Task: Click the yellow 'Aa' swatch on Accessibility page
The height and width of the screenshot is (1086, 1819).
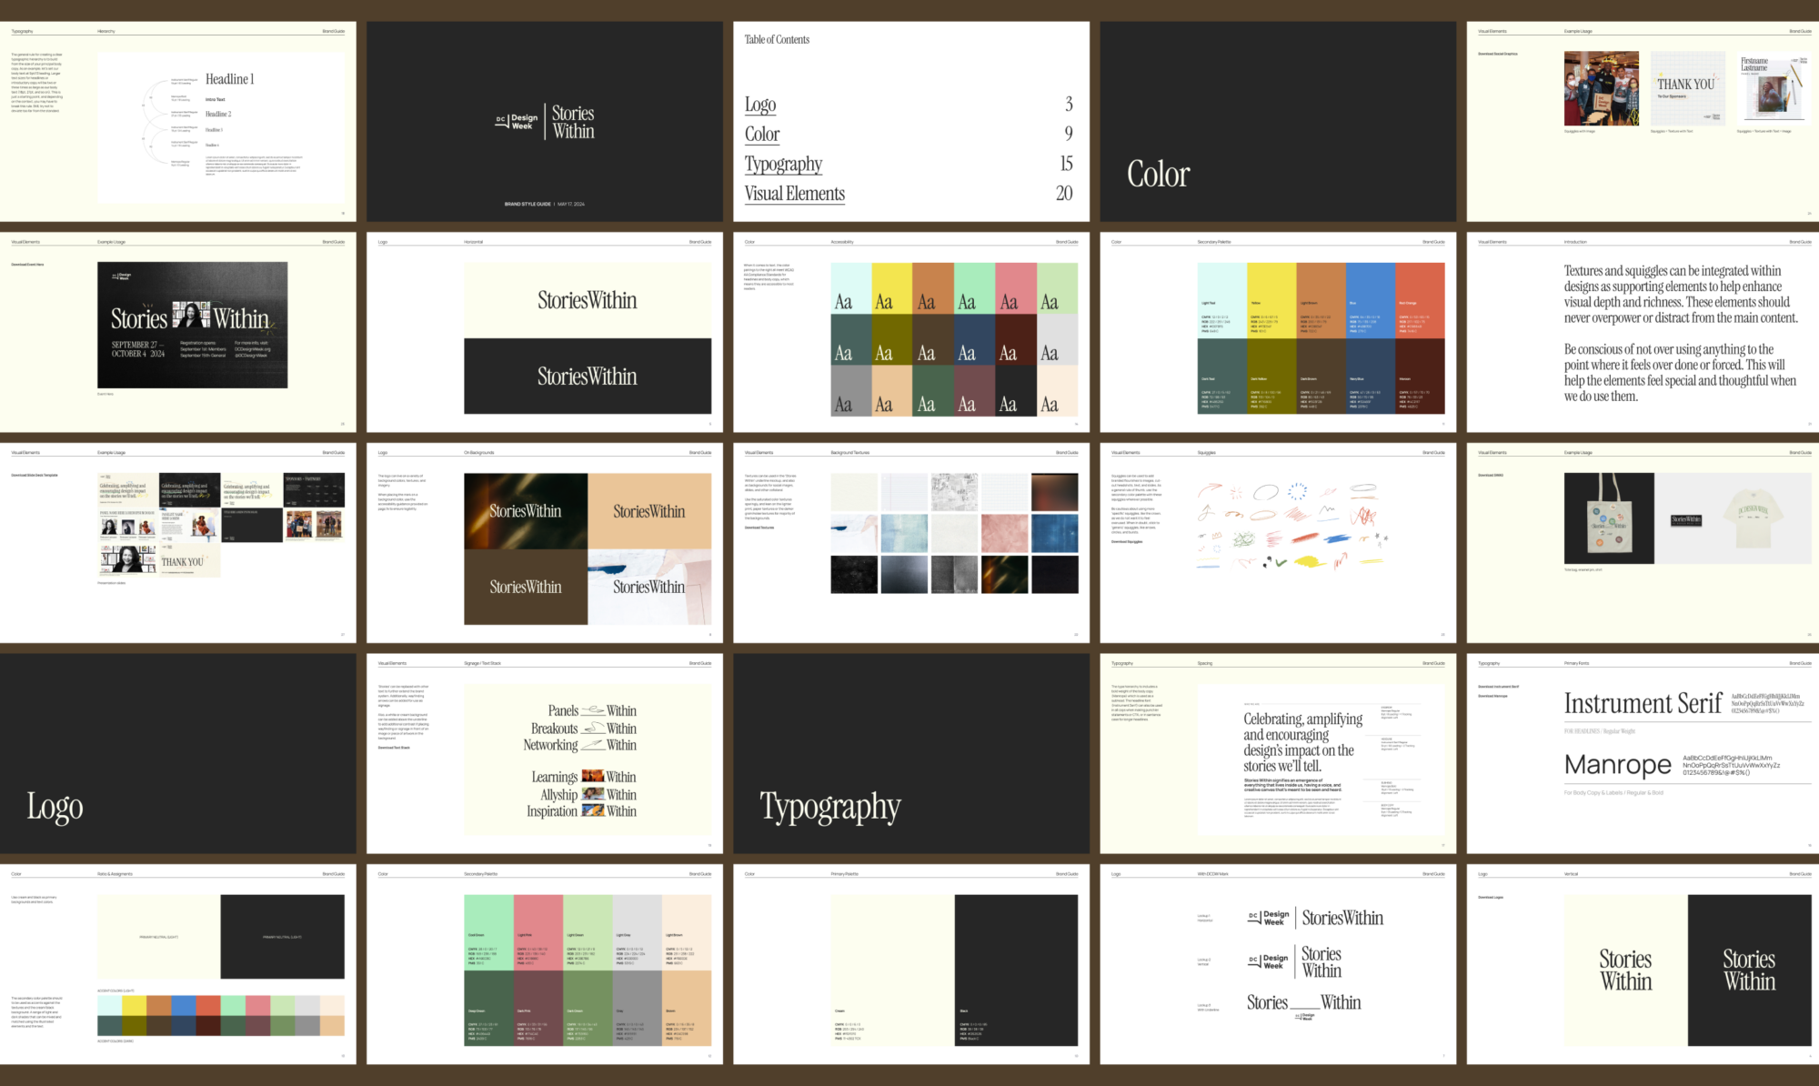Action: (x=892, y=288)
